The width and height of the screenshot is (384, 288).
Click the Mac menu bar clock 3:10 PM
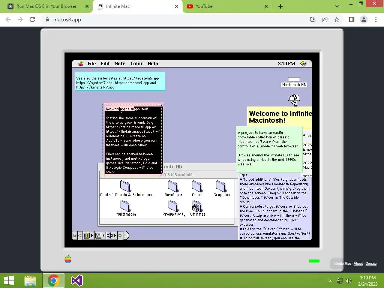286,64
